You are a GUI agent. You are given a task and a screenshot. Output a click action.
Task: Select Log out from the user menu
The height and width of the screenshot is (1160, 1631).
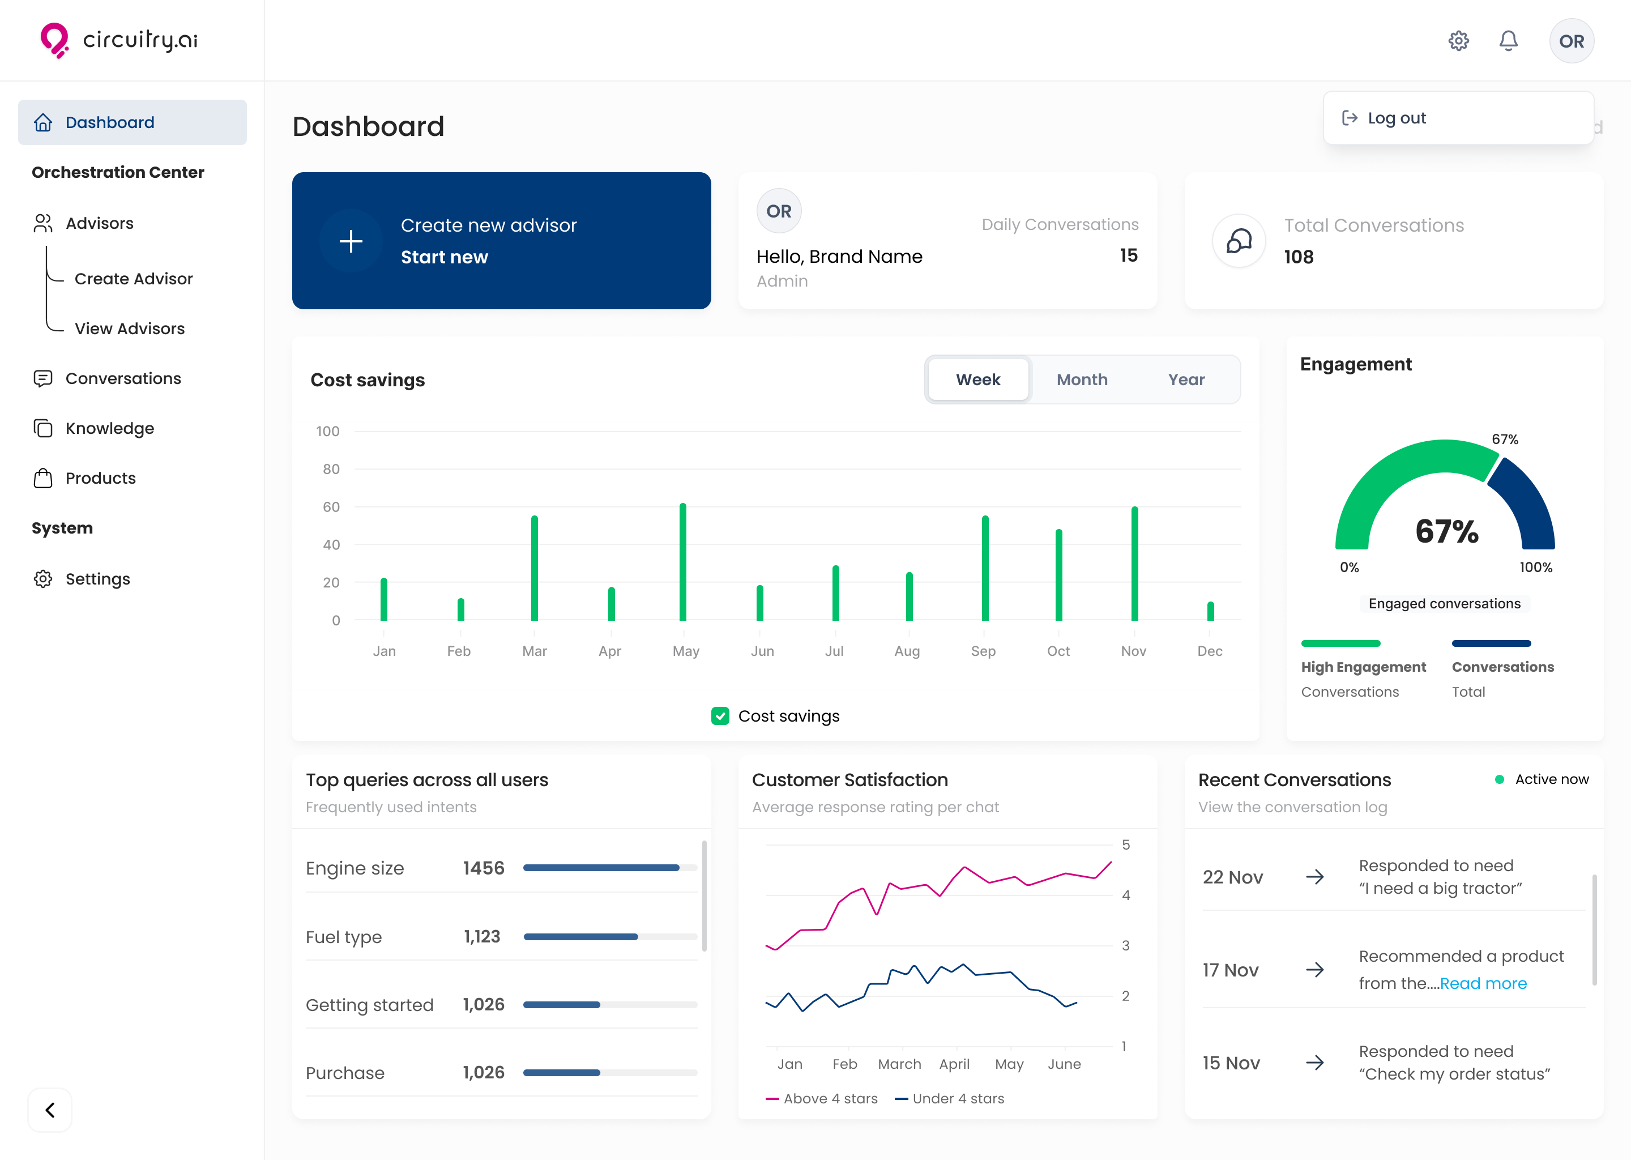point(1397,118)
